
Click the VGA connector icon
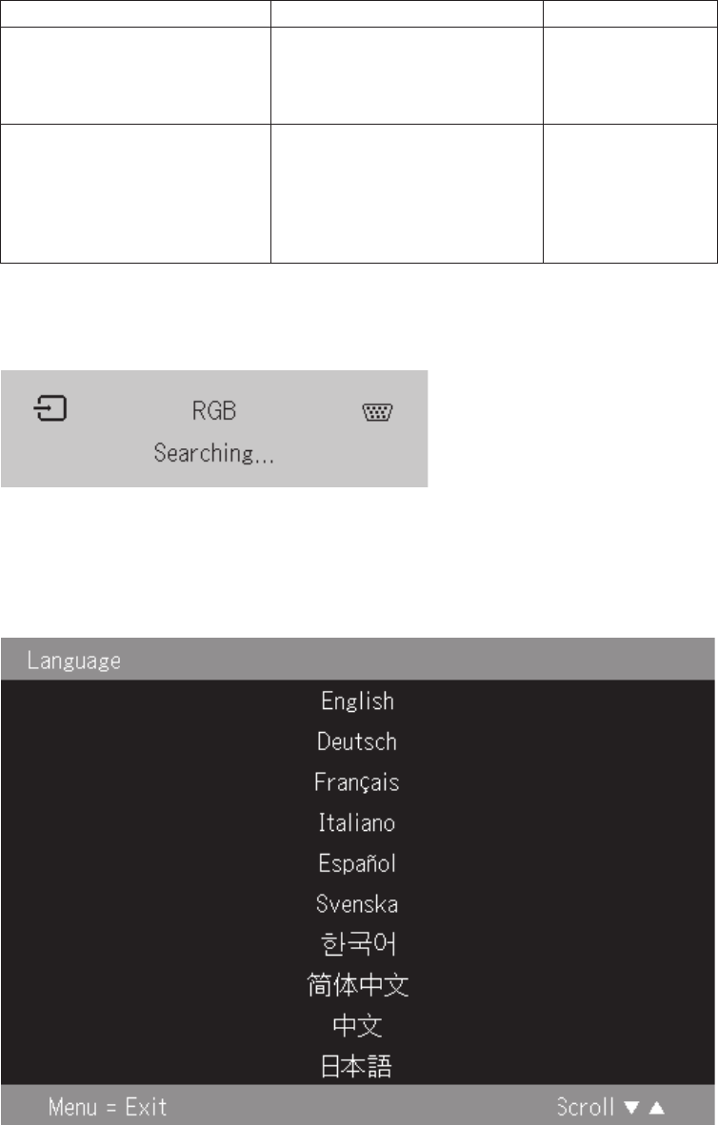[379, 412]
